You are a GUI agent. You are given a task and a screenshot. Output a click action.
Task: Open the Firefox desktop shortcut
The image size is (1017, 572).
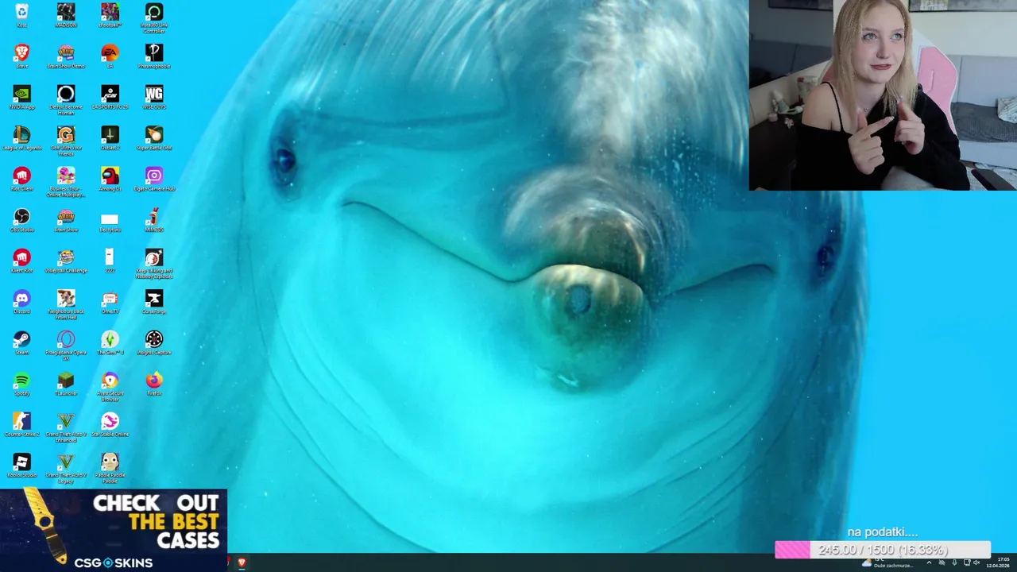tap(154, 385)
